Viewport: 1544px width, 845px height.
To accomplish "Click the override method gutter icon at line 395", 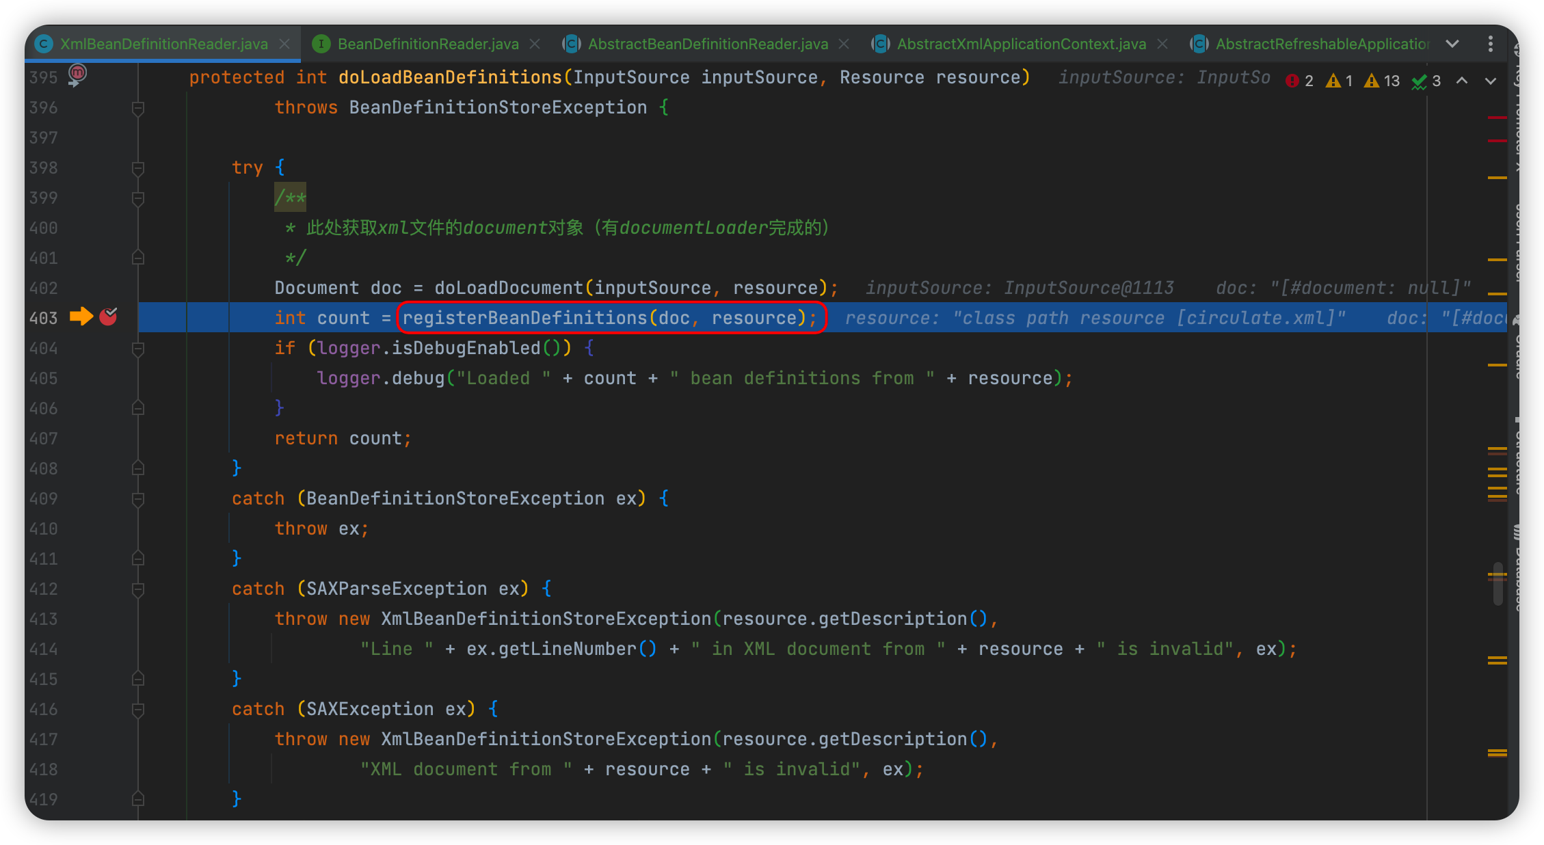I will (77, 74).
